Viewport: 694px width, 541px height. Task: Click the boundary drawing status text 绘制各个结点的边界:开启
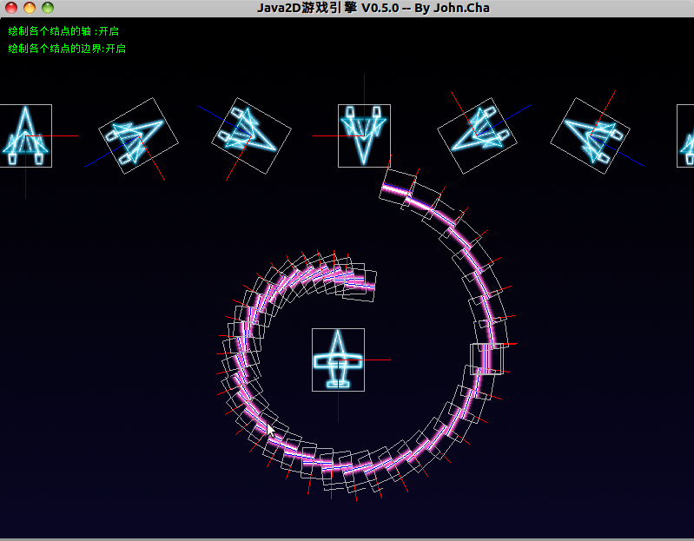pos(67,49)
